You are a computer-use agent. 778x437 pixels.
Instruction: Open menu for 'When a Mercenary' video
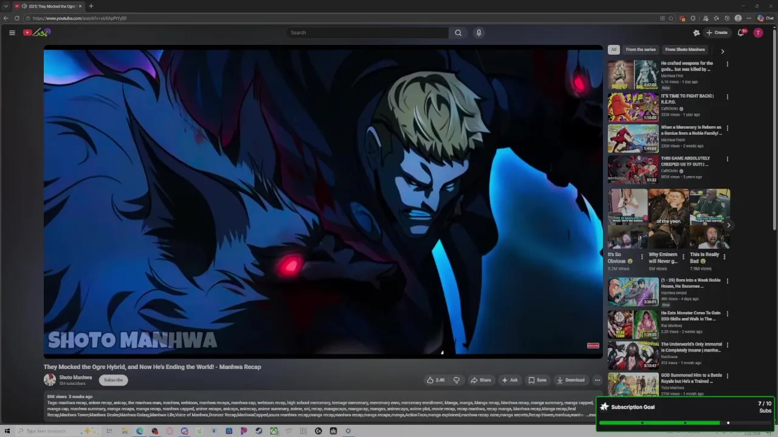(x=727, y=128)
